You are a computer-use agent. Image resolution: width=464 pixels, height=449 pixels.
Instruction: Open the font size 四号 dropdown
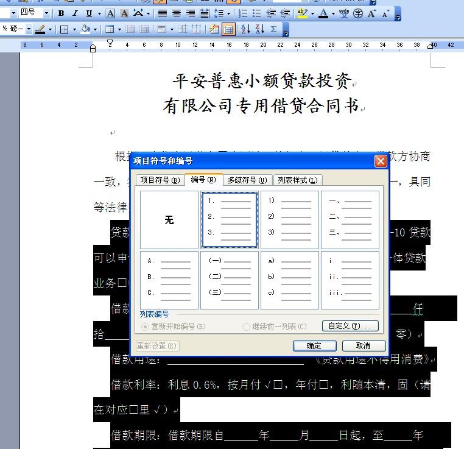click(x=46, y=13)
